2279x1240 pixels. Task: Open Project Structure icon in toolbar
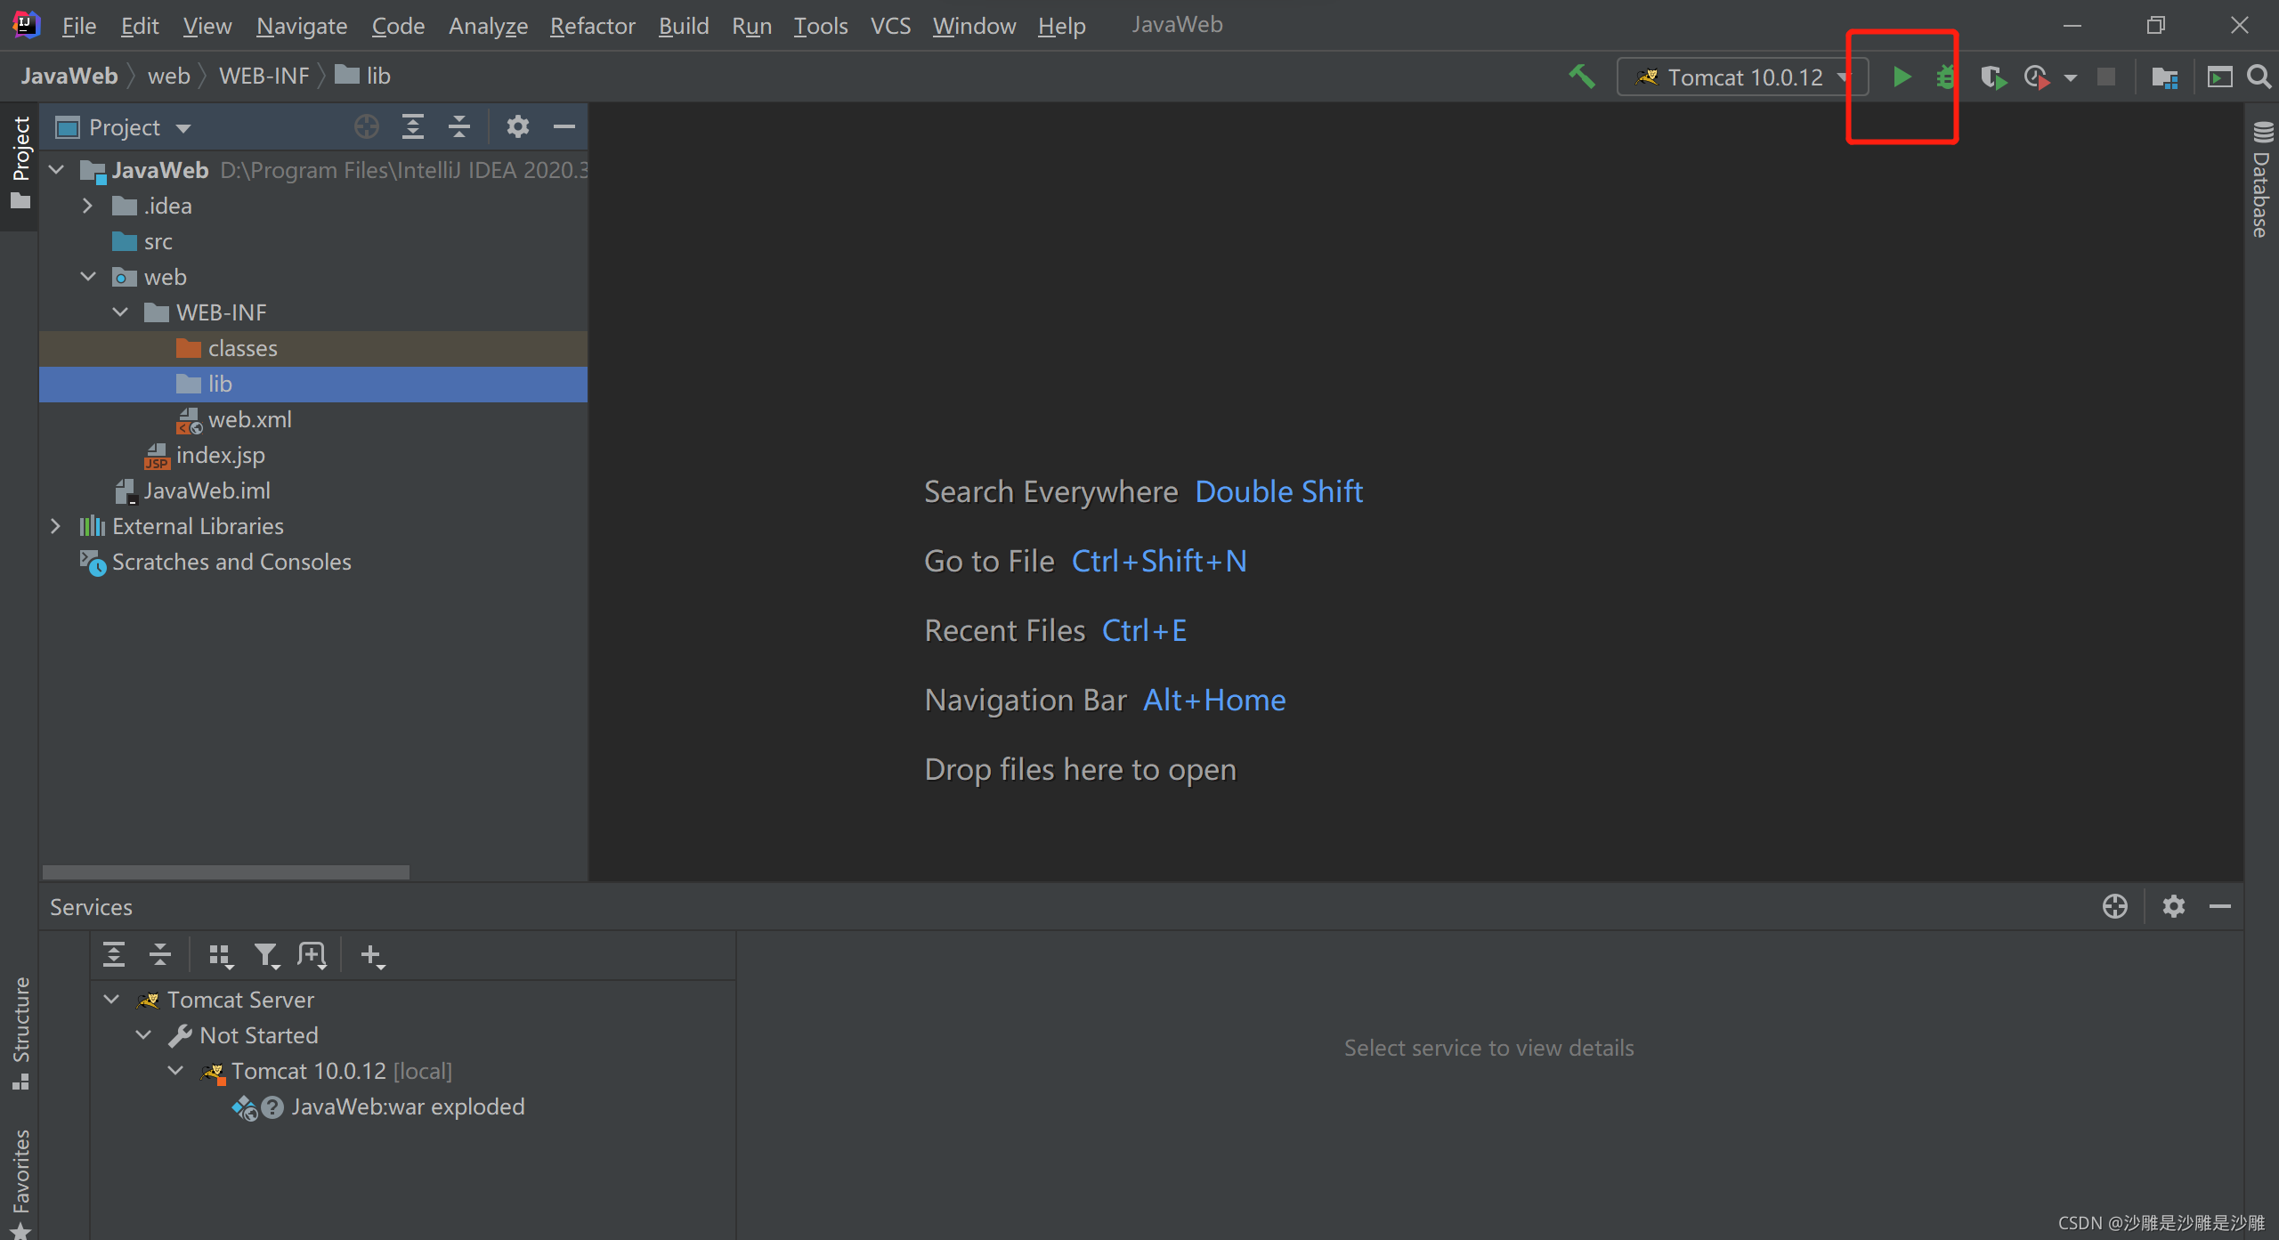tap(2164, 77)
